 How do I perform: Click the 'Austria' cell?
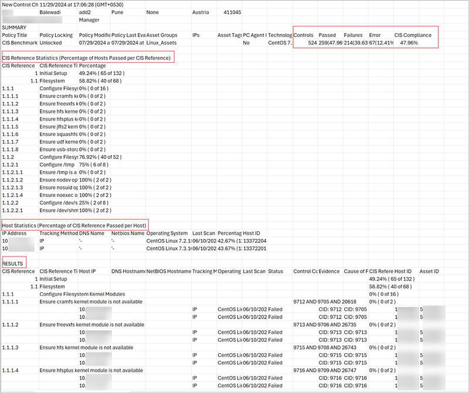coord(200,12)
